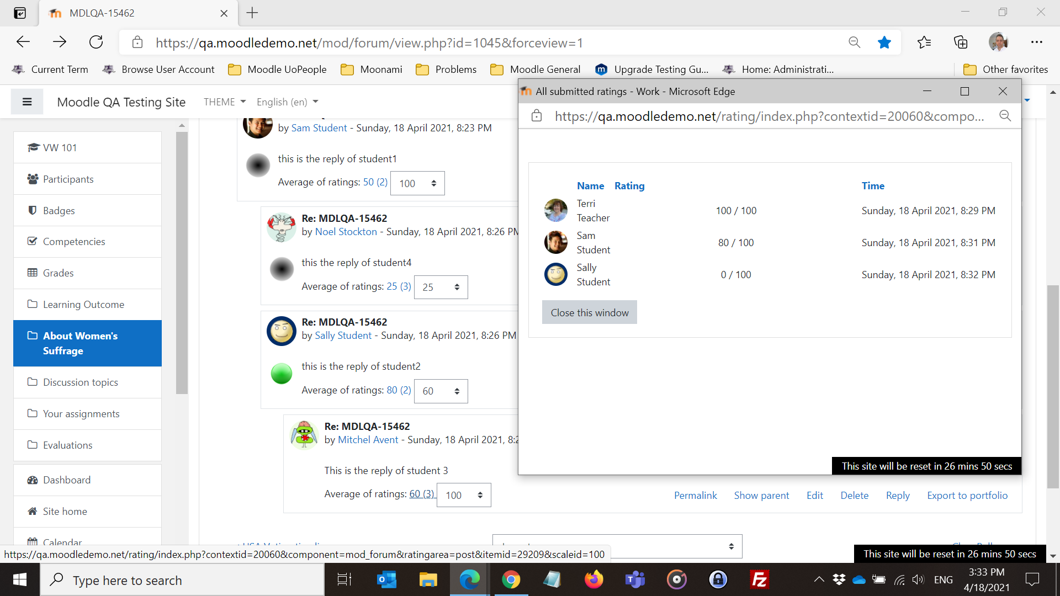Click the zoom icon in the ratings popup address bar

coord(1005,116)
